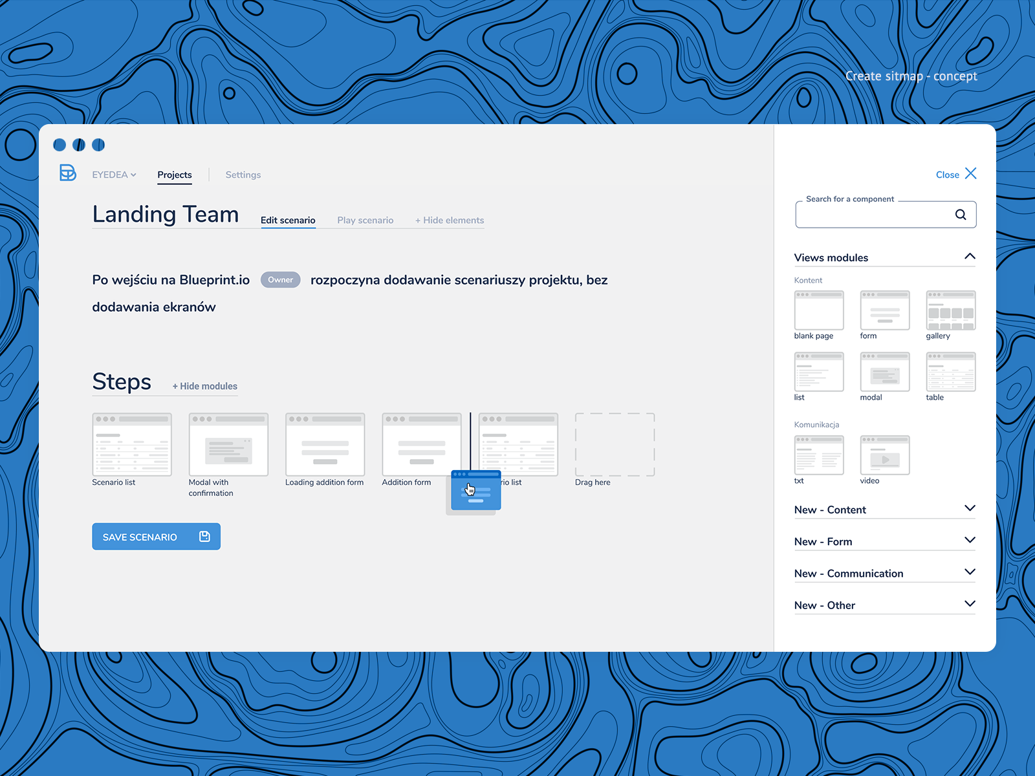Click the Hide elements link

[x=450, y=221]
